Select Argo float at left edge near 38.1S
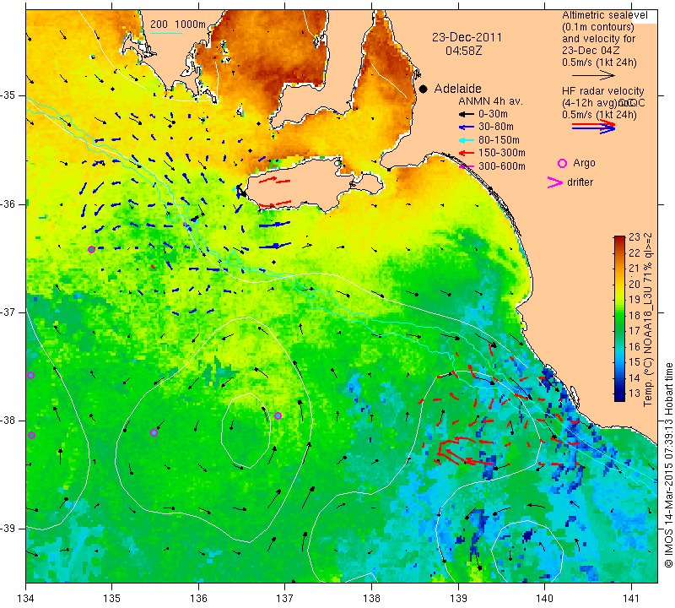The image size is (675, 608). 31,435
